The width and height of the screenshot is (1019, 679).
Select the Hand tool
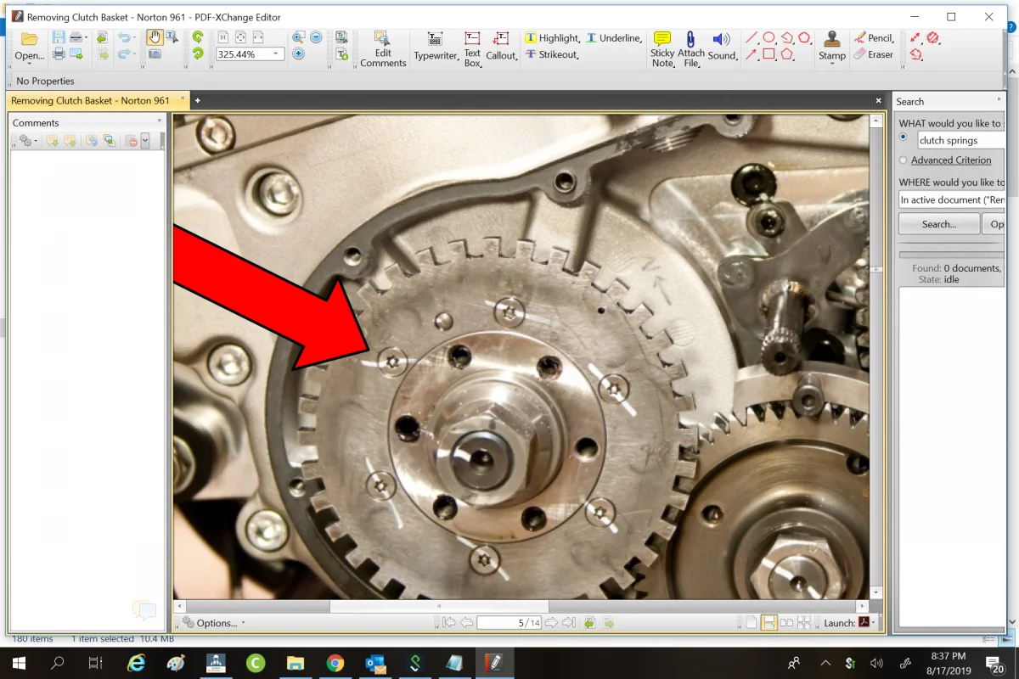(154, 37)
